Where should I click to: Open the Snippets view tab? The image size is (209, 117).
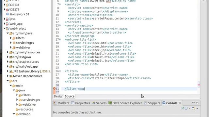click(152, 103)
